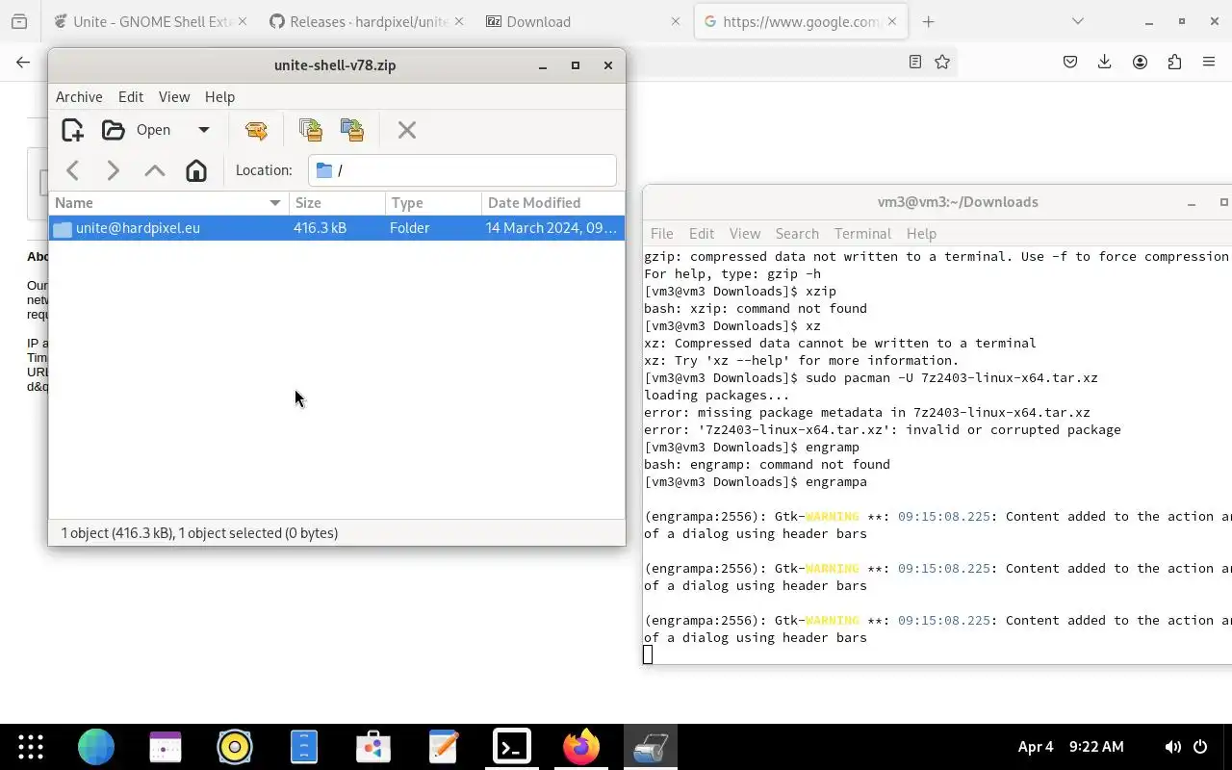Click the Add folder to archive icon
This screenshot has width=1232, height=770.
[x=352, y=130]
